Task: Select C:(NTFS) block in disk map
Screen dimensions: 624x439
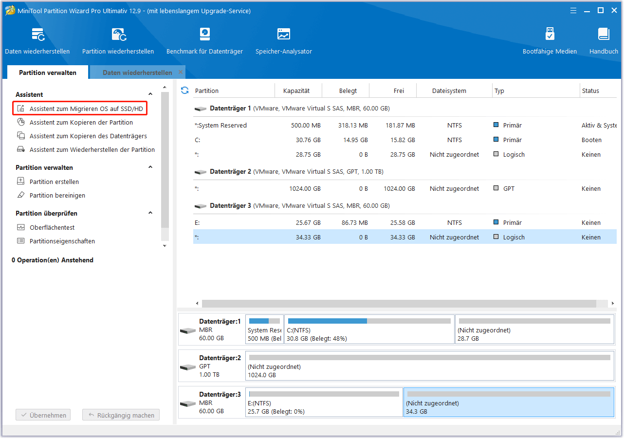Action: [x=369, y=329]
